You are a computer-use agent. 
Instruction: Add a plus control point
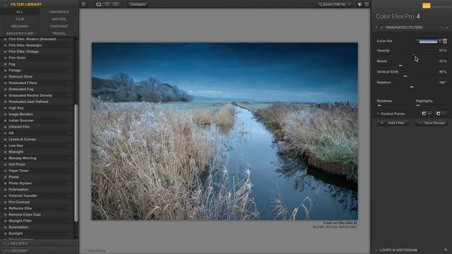tap(426, 114)
